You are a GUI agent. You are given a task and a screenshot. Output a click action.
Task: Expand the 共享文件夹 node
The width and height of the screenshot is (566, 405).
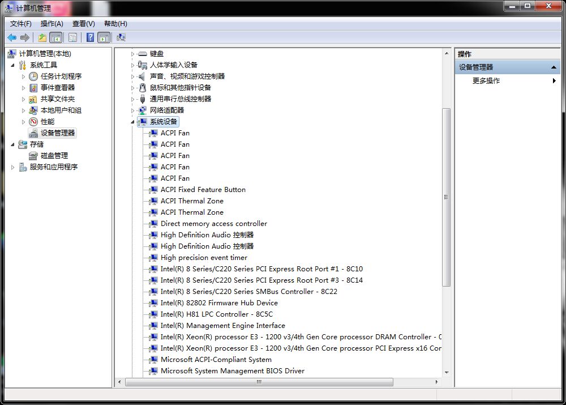pos(23,99)
